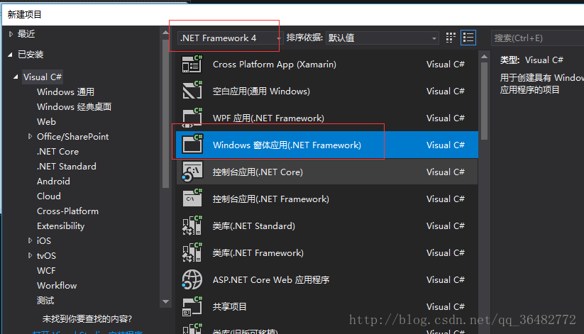Select the Workflow category
The height and width of the screenshot is (334, 584).
pos(57,285)
